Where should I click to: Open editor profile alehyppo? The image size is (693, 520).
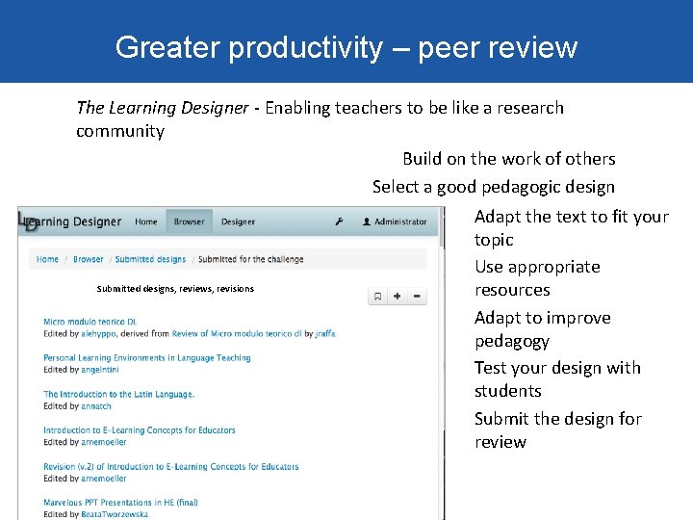point(99,334)
